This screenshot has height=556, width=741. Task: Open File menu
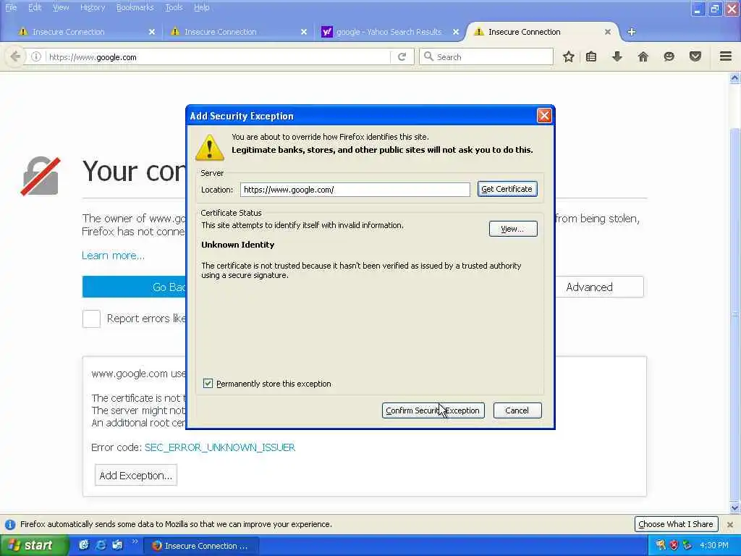(10, 7)
